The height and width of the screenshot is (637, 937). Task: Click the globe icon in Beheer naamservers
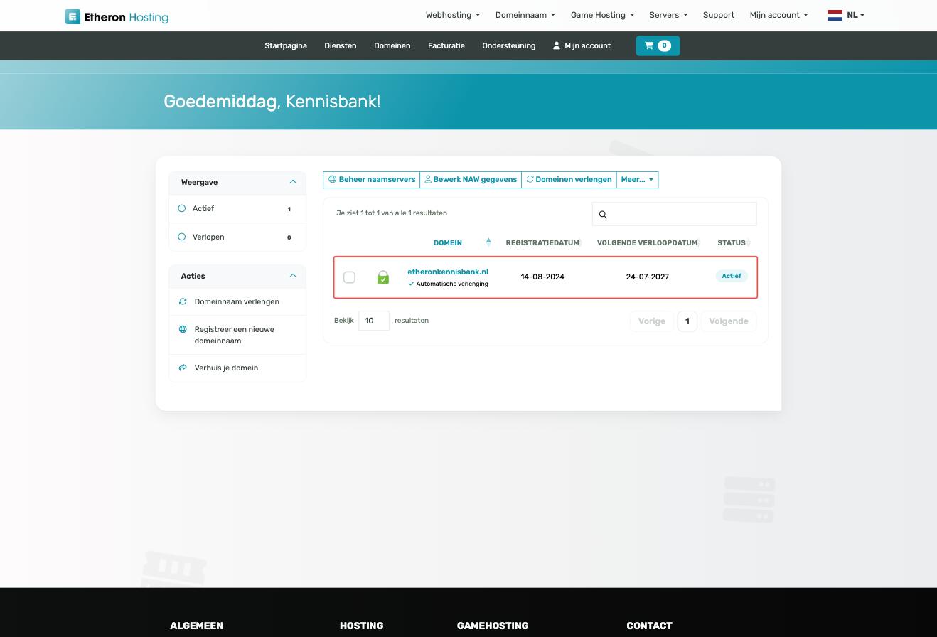[332, 179]
